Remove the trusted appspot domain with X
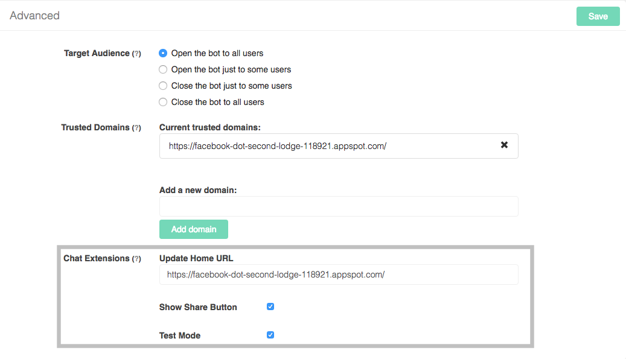Viewport: 626px width, 359px height. 504,145
